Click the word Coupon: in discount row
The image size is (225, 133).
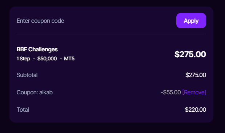click(x=27, y=93)
